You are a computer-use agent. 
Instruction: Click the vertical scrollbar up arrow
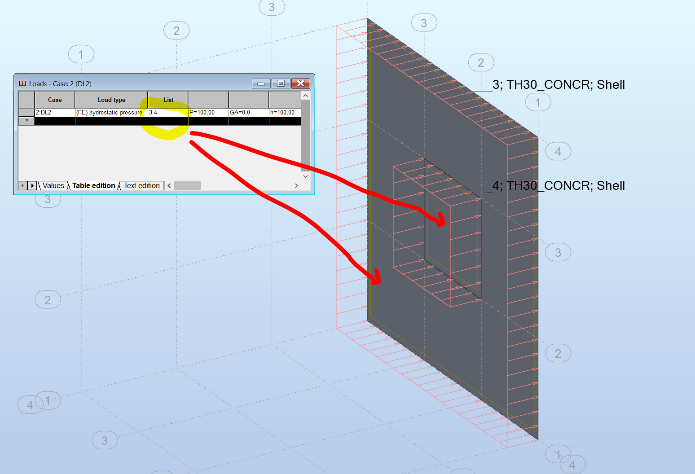(305, 94)
